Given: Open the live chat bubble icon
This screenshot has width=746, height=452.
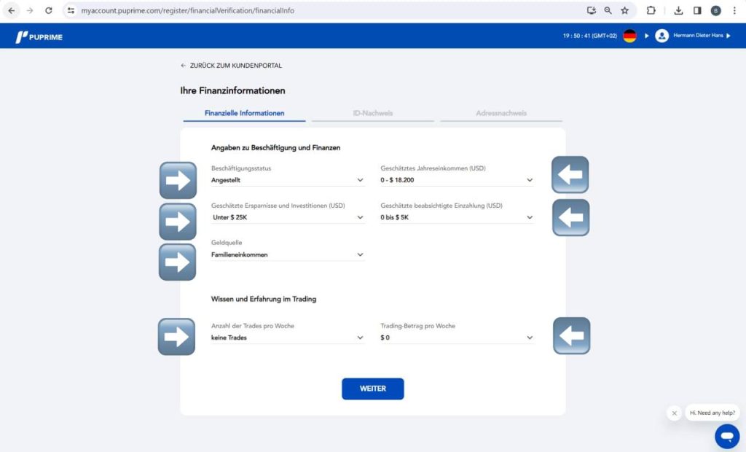Looking at the screenshot, I should [726, 436].
